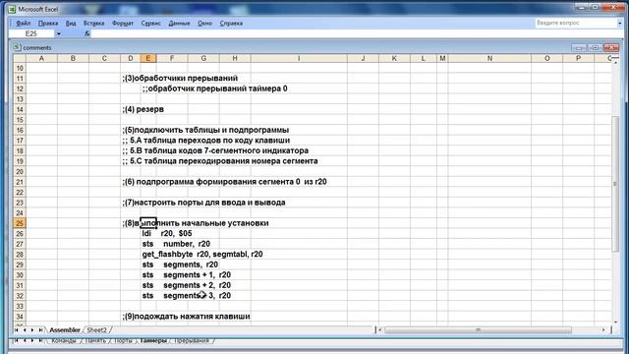
Task: Open the Файл menu
Action: [24, 24]
